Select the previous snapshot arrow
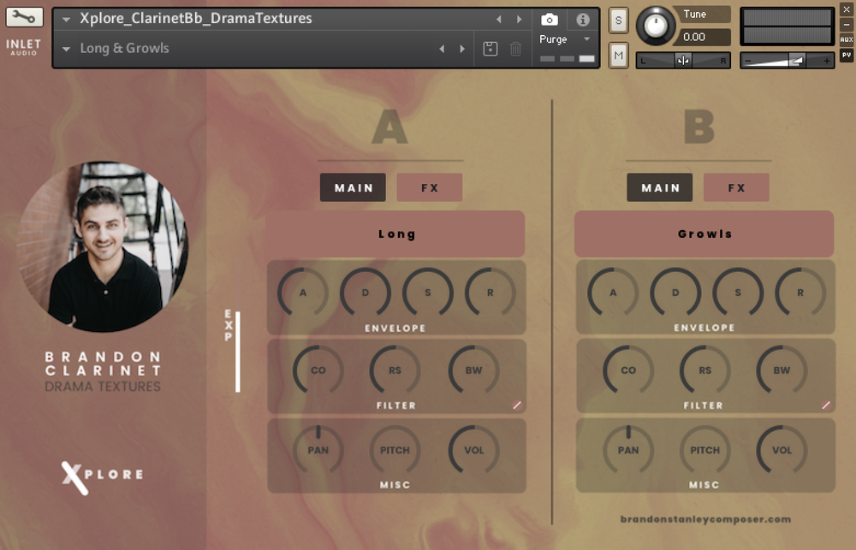Screen dimensions: 856x550 (443, 49)
